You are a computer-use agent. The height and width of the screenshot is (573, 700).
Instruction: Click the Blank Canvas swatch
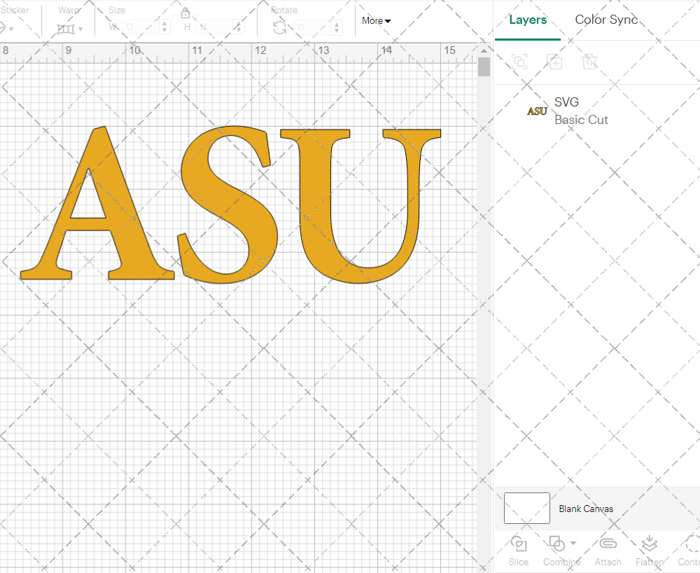tap(527, 509)
